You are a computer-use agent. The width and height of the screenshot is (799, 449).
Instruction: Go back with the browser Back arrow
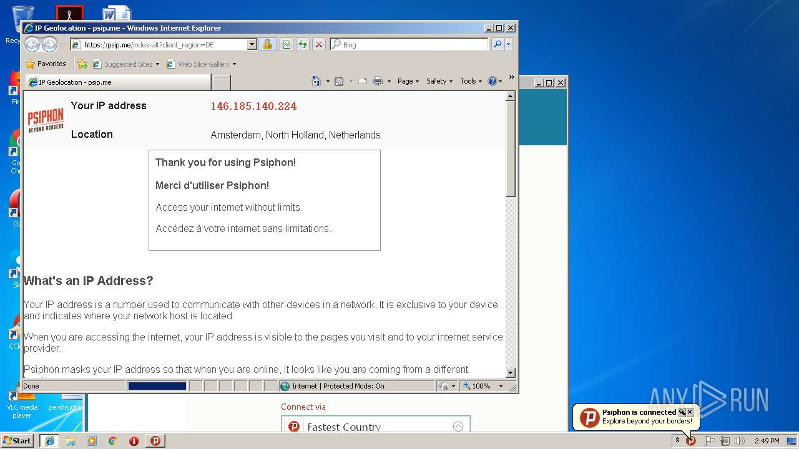point(32,44)
